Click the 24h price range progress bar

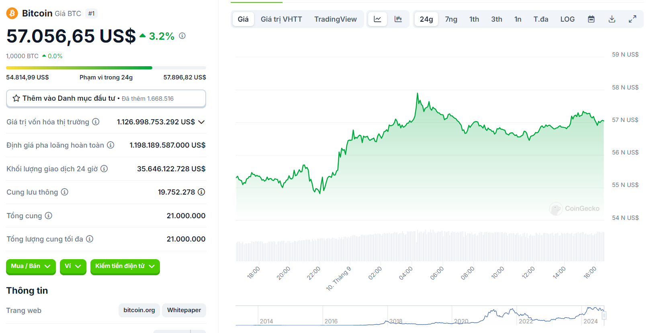click(x=106, y=68)
